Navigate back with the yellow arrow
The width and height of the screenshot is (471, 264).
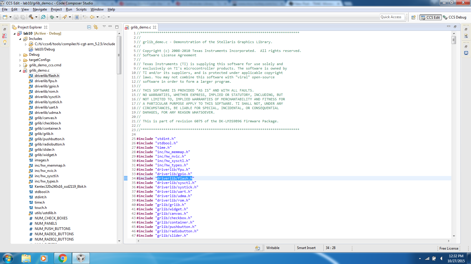point(92,17)
